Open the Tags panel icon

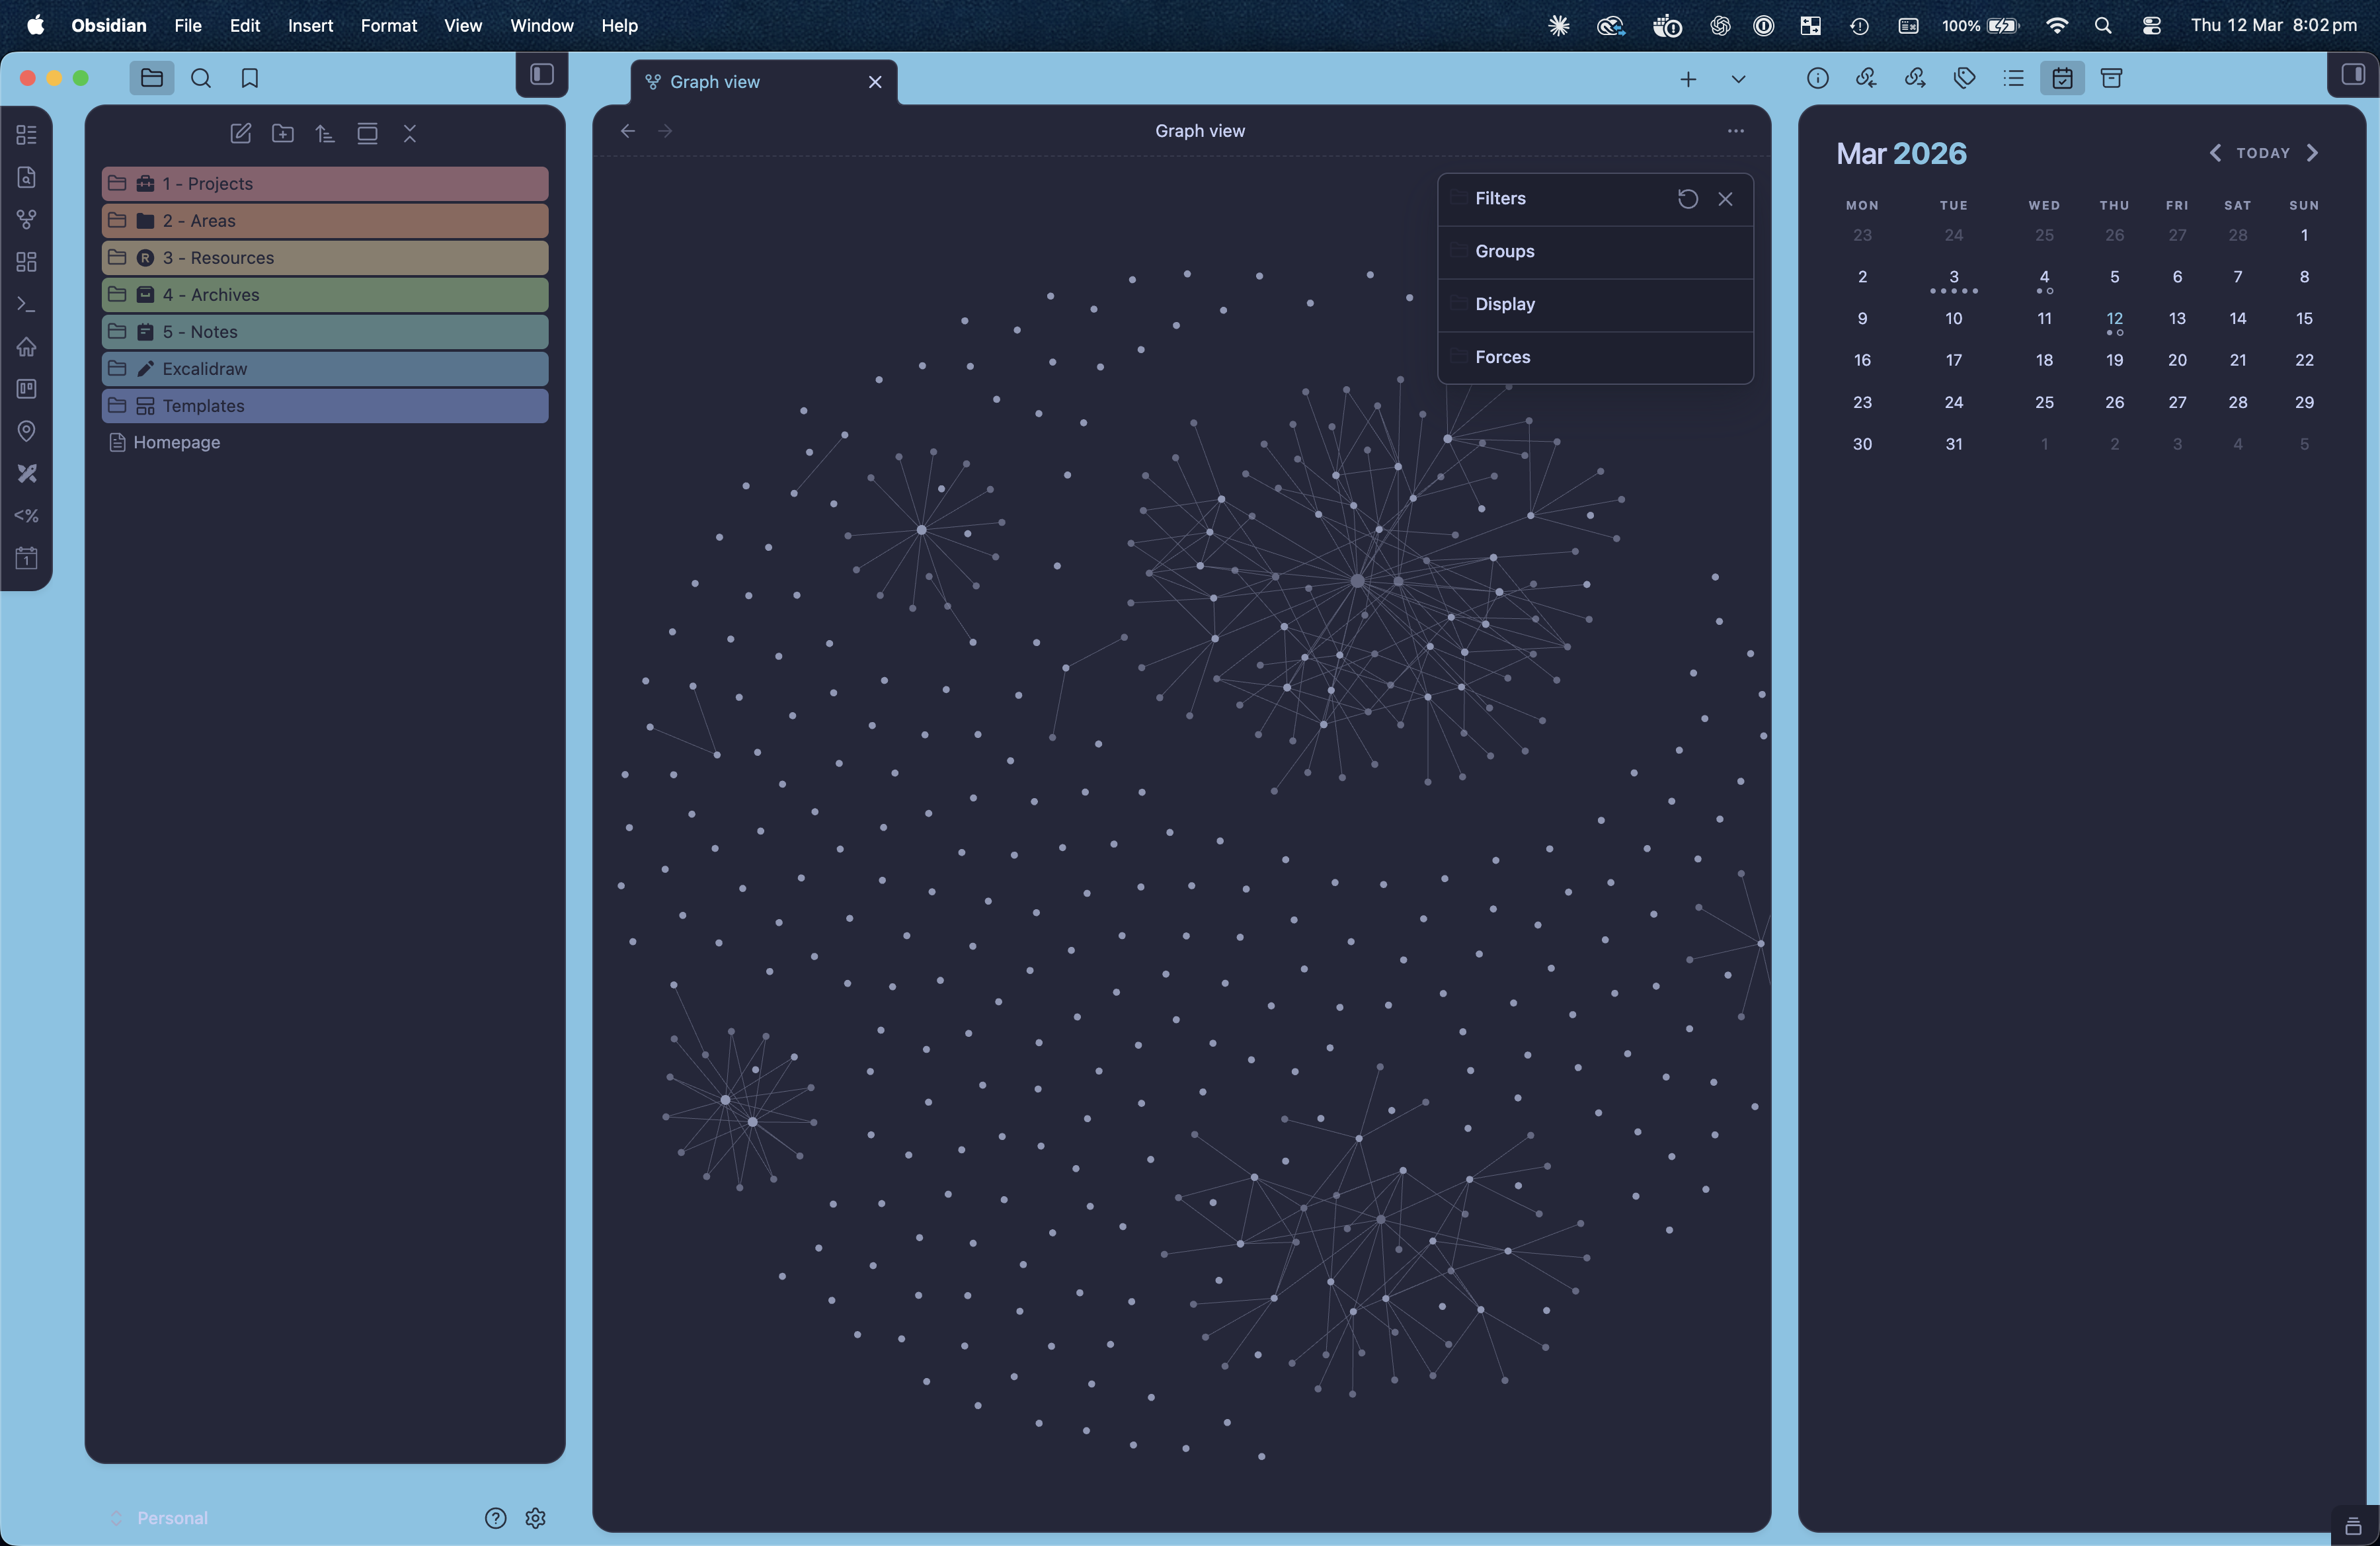pyautogui.click(x=1964, y=78)
